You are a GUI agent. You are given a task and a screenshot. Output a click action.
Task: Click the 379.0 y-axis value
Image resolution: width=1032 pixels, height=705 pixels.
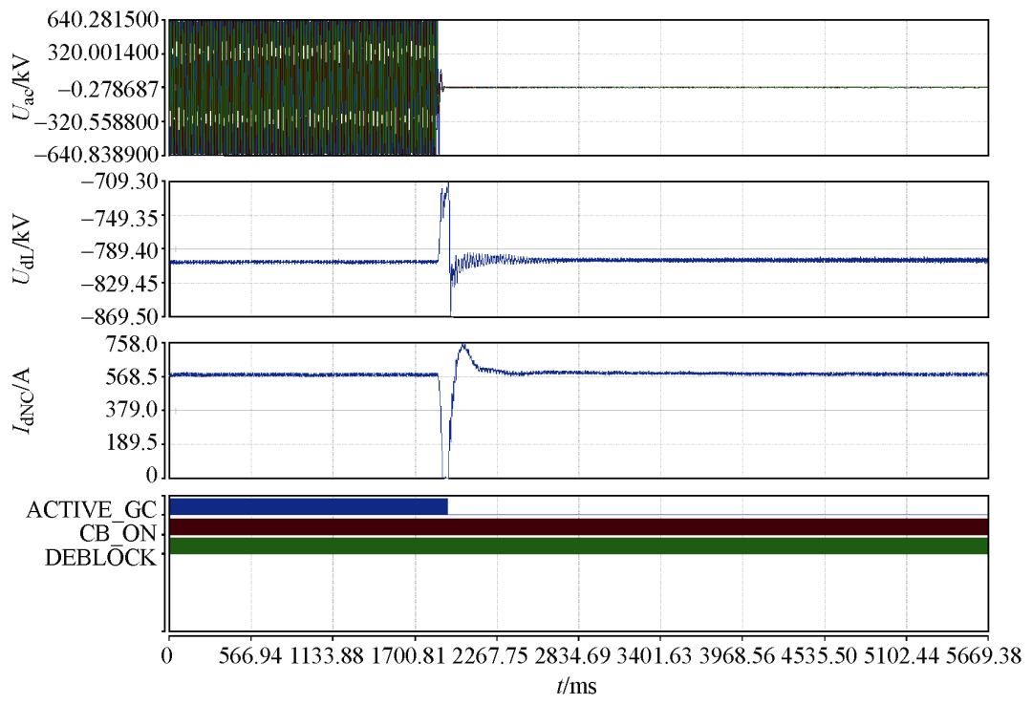point(132,410)
